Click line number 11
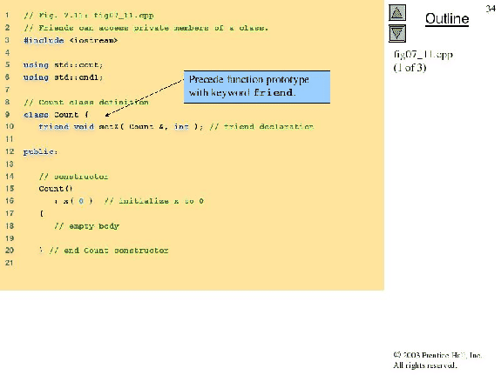Screen dimensions: 501x375 click(10, 139)
